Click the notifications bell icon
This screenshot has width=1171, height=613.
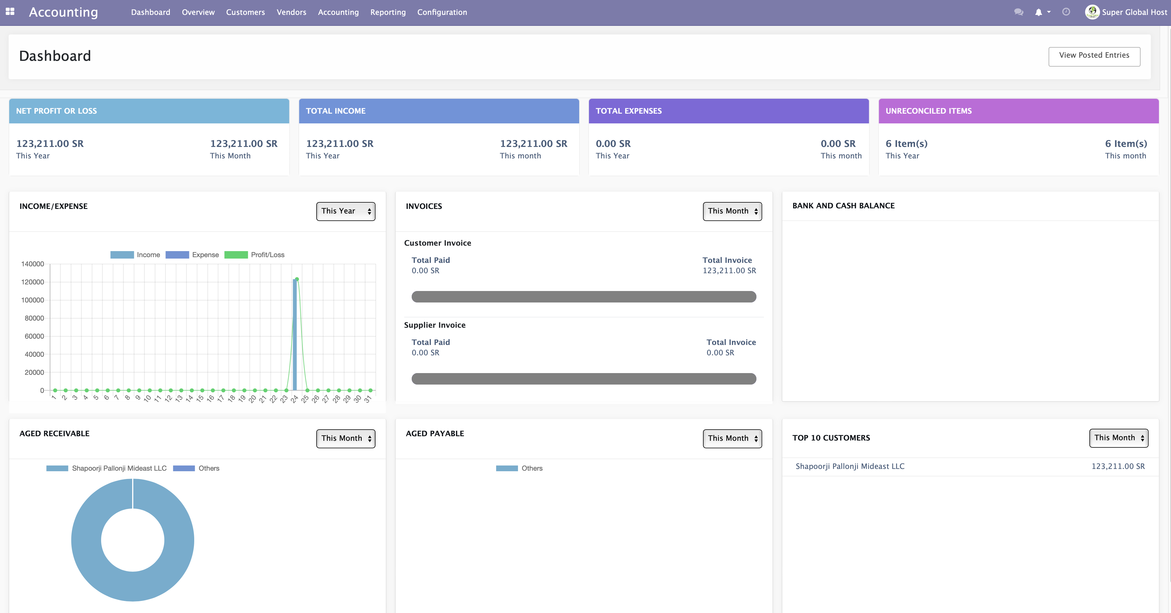click(1038, 12)
